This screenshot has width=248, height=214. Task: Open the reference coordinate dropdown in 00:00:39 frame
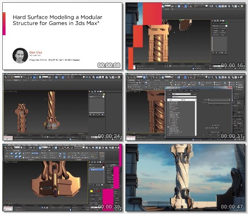point(45,147)
